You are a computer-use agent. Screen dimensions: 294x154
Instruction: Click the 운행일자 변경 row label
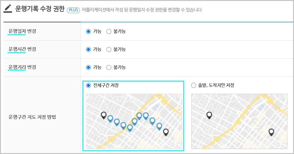[x=22, y=31]
